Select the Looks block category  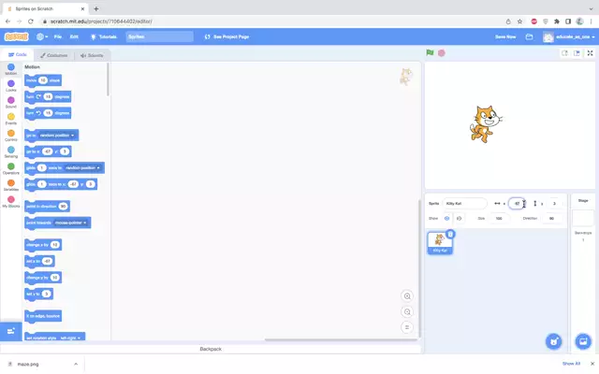[10, 86]
